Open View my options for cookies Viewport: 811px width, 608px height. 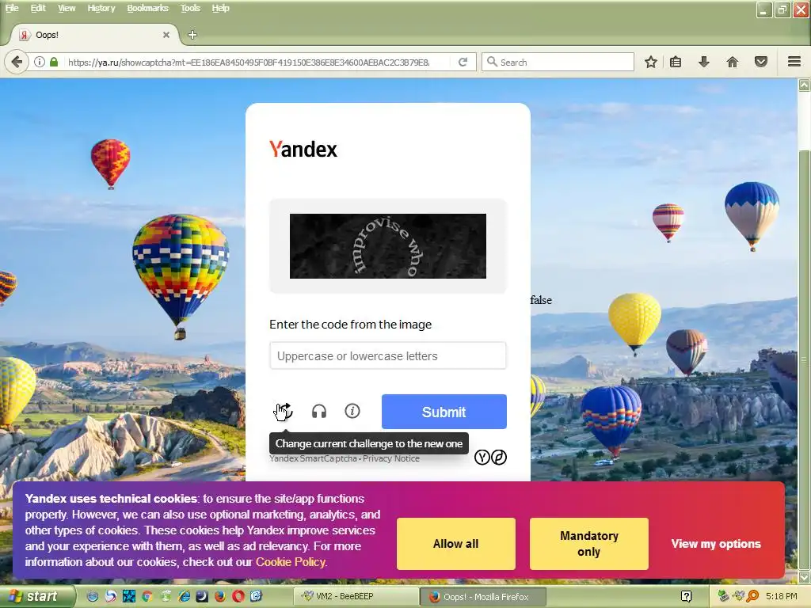(x=716, y=544)
